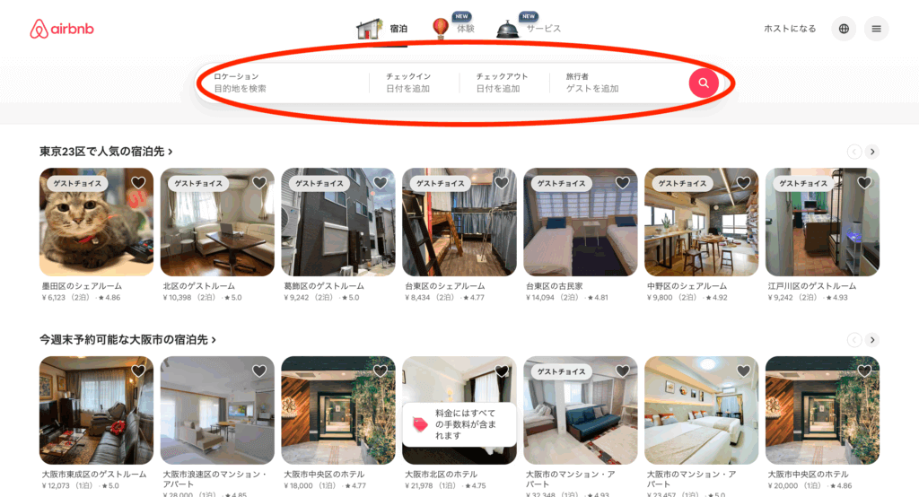Open the globe language selector
Image resolution: width=919 pixels, height=497 pixels.
(844, 29)
